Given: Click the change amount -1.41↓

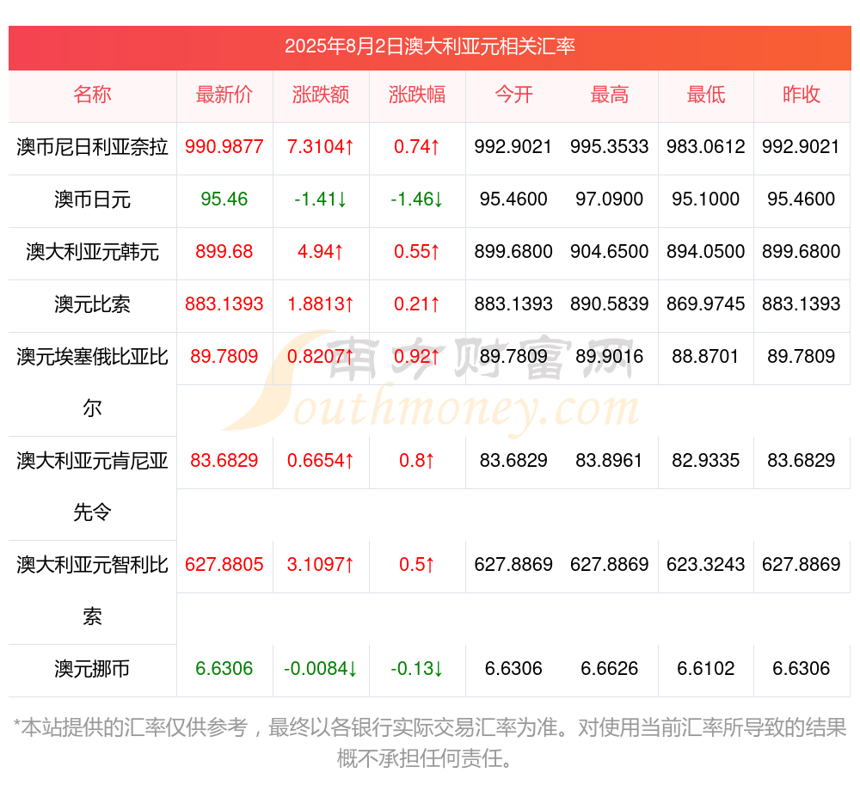Looking at the screenshot, I should pyautogui.click(x=321, y=199).
